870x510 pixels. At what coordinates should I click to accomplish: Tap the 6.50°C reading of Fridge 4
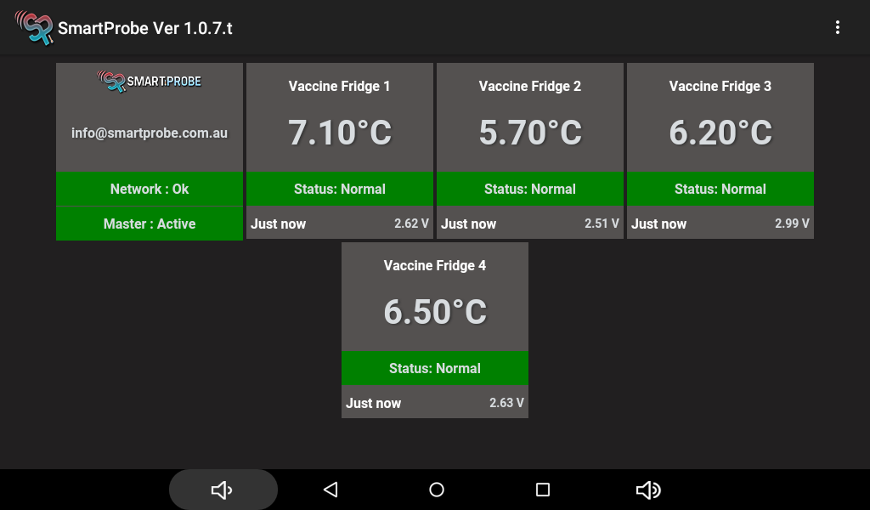coord(435,312)
